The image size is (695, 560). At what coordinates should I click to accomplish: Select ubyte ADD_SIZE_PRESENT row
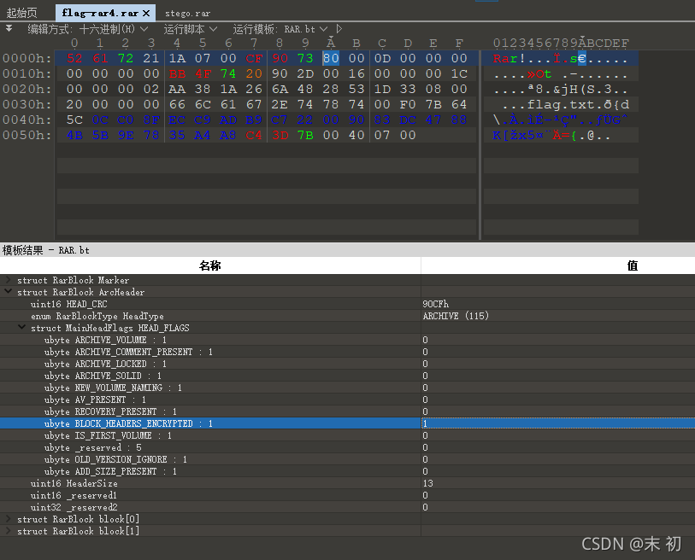coord(347,471)
